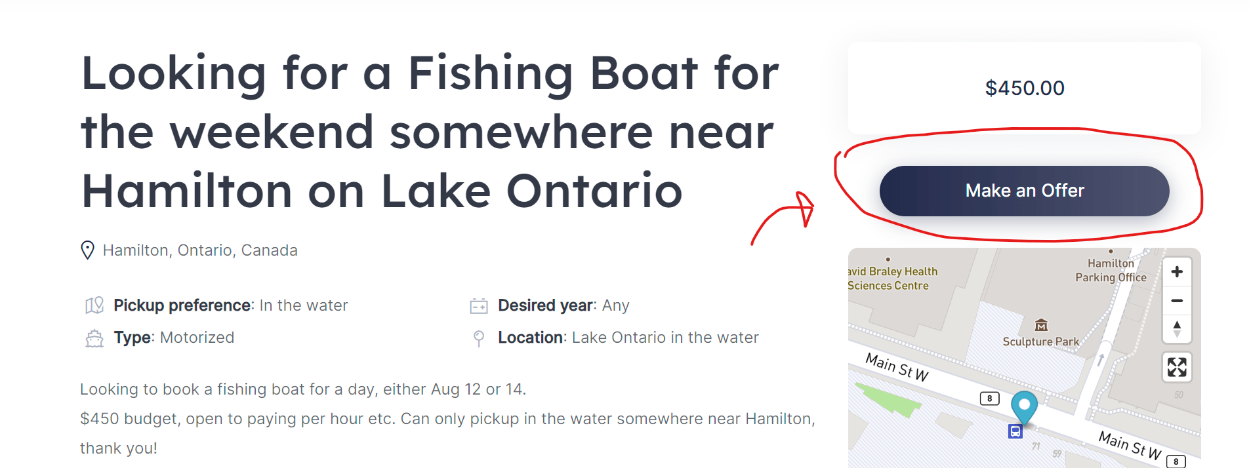The height and width of the screenshot is (468, 1249).
Task: Click the Hamilton, Ontario, Canada text
Action: pos(200,250)
